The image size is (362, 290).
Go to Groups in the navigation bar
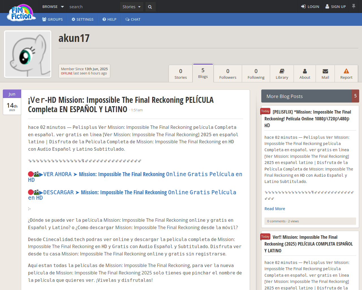coord(52,19)
